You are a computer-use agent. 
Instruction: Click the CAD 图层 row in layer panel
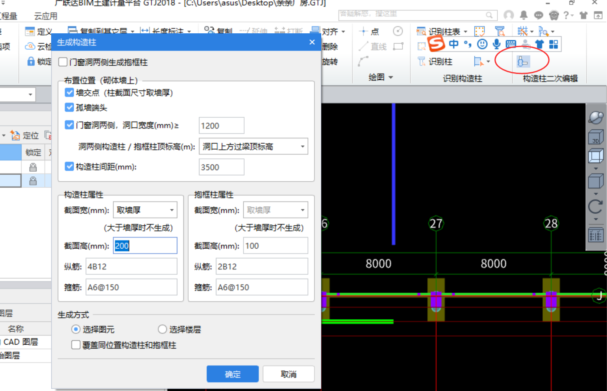(25, 342)
